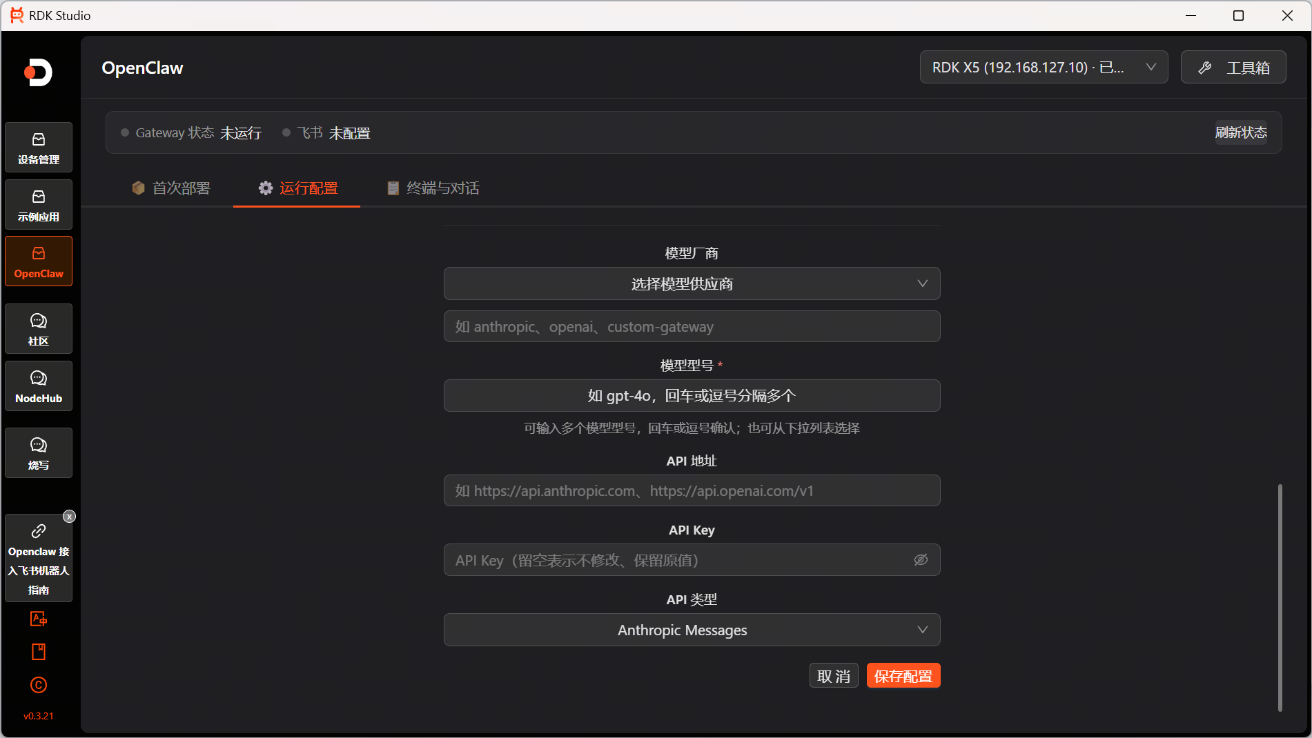1312x738 pixels.
Task: Click the page vertical scrollbar
Action: point(1280,597)
